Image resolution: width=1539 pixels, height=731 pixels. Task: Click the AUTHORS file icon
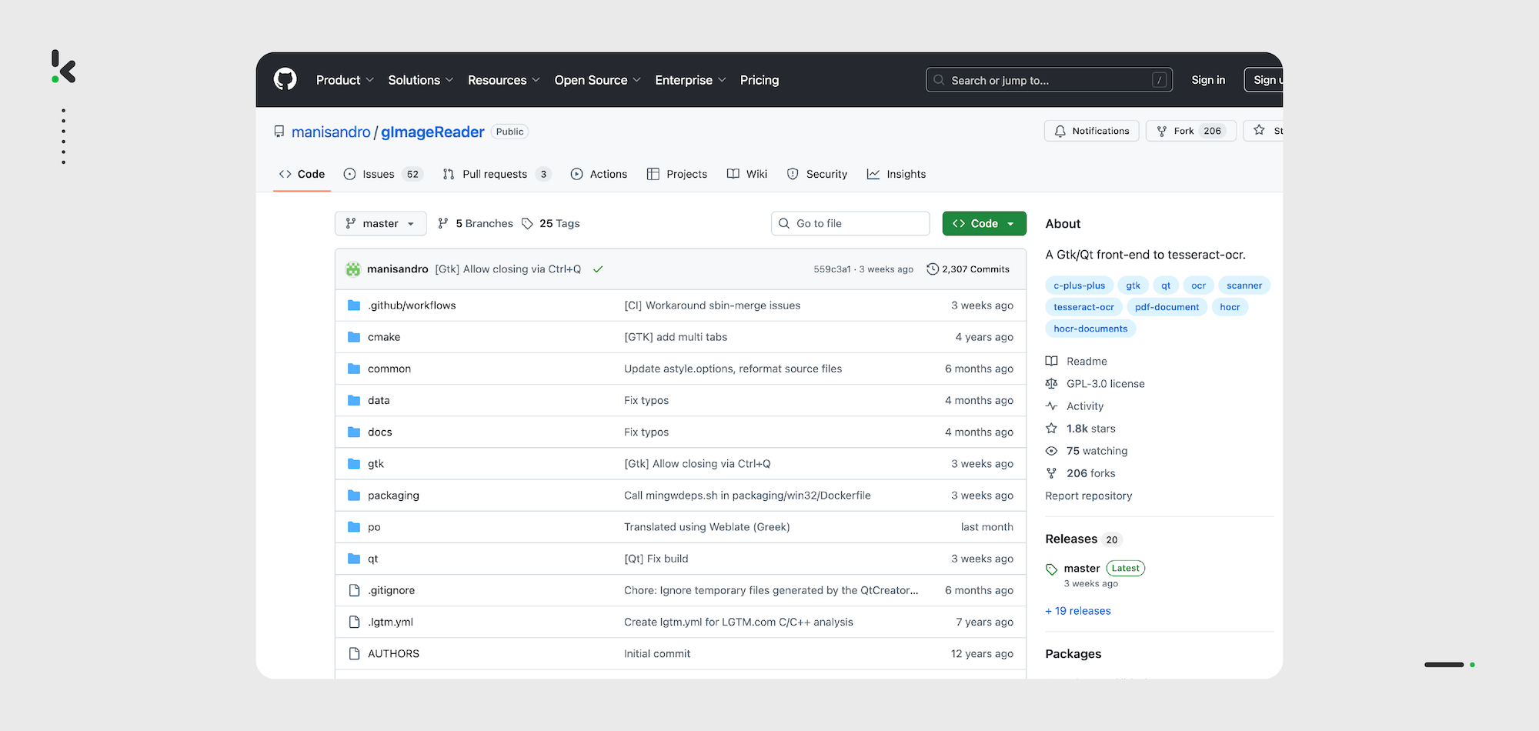(354, 653)
